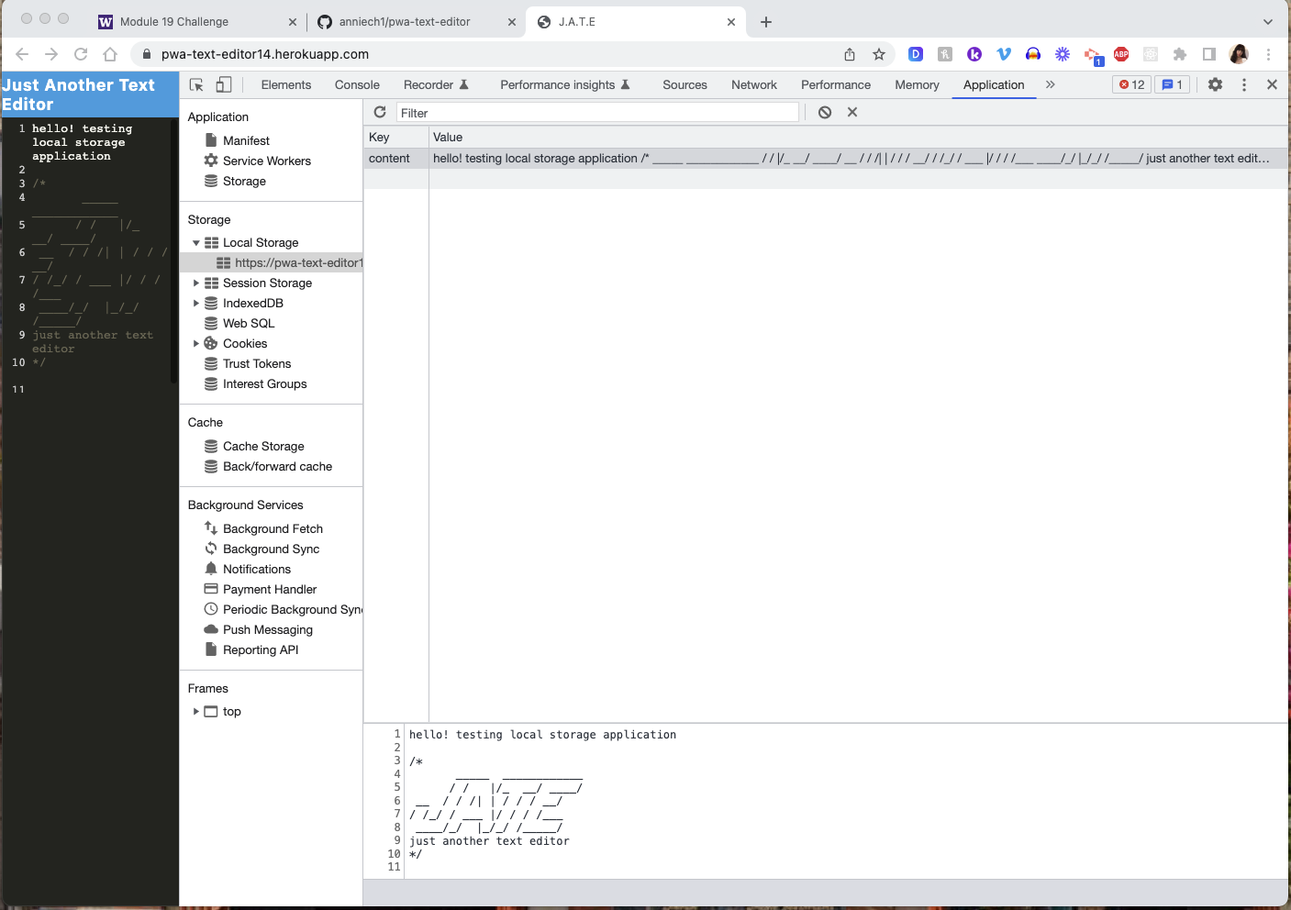The image size is (1291, 910).
Task: View the 12 console errors badge
Action: click(1130, 84)
